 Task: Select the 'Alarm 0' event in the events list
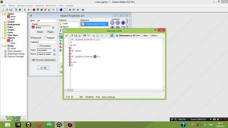[x=66, y=27]
